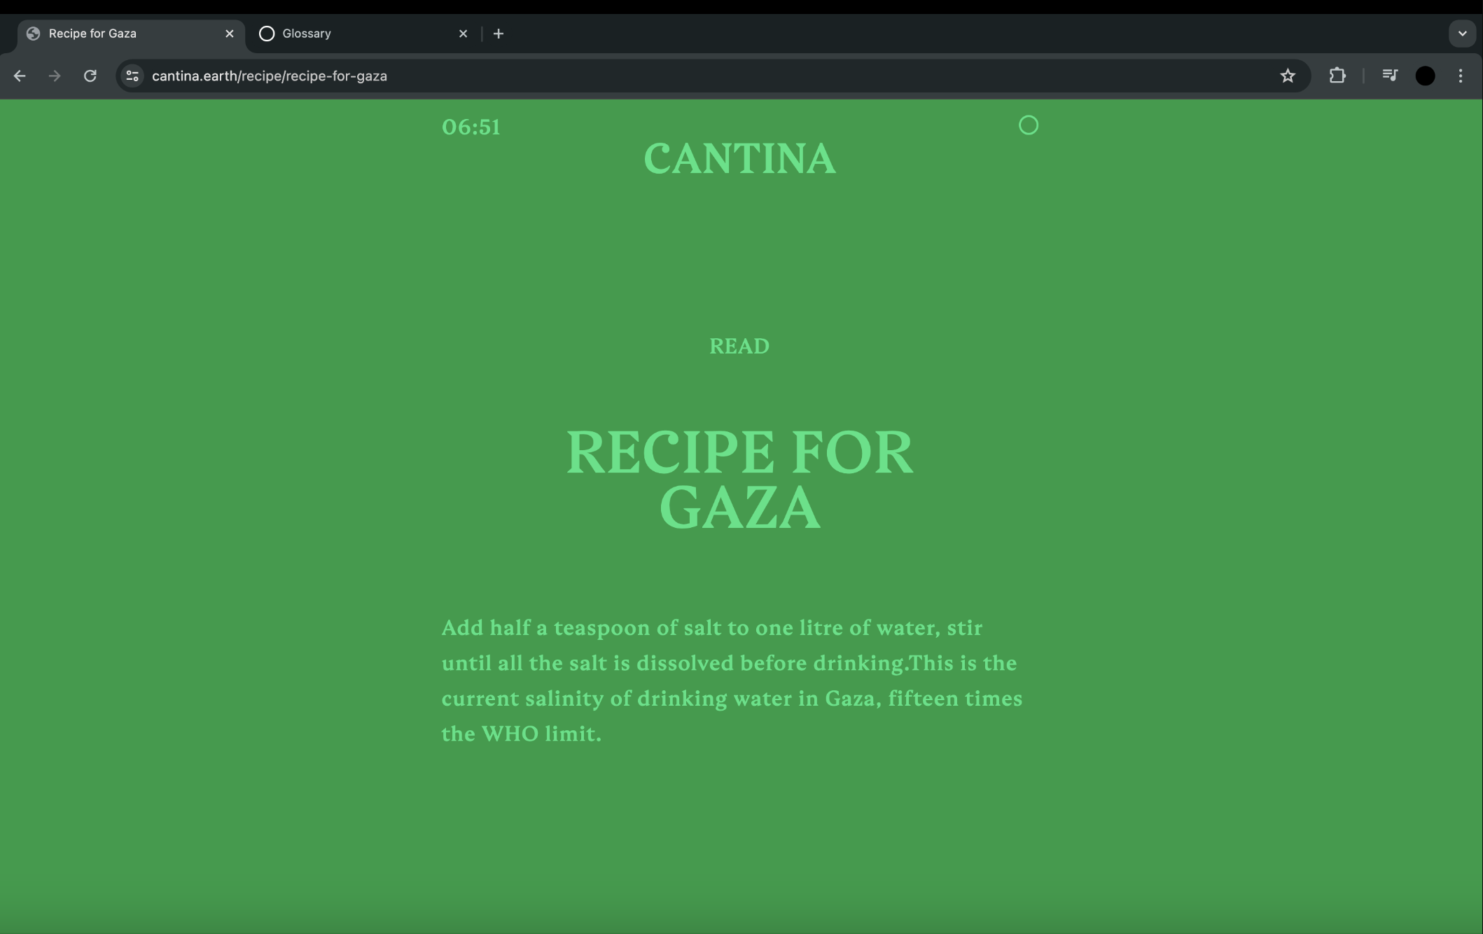Open the Extensions puzzle icon

(1337, 76)
